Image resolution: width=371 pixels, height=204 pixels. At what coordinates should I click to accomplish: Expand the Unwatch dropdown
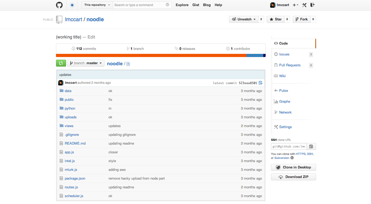244,19
